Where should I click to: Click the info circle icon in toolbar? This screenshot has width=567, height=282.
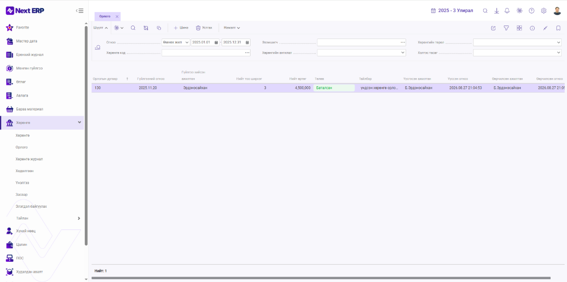(532, 28)
